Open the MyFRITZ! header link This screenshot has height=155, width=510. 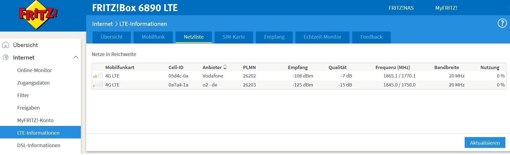tap(446, 8)
